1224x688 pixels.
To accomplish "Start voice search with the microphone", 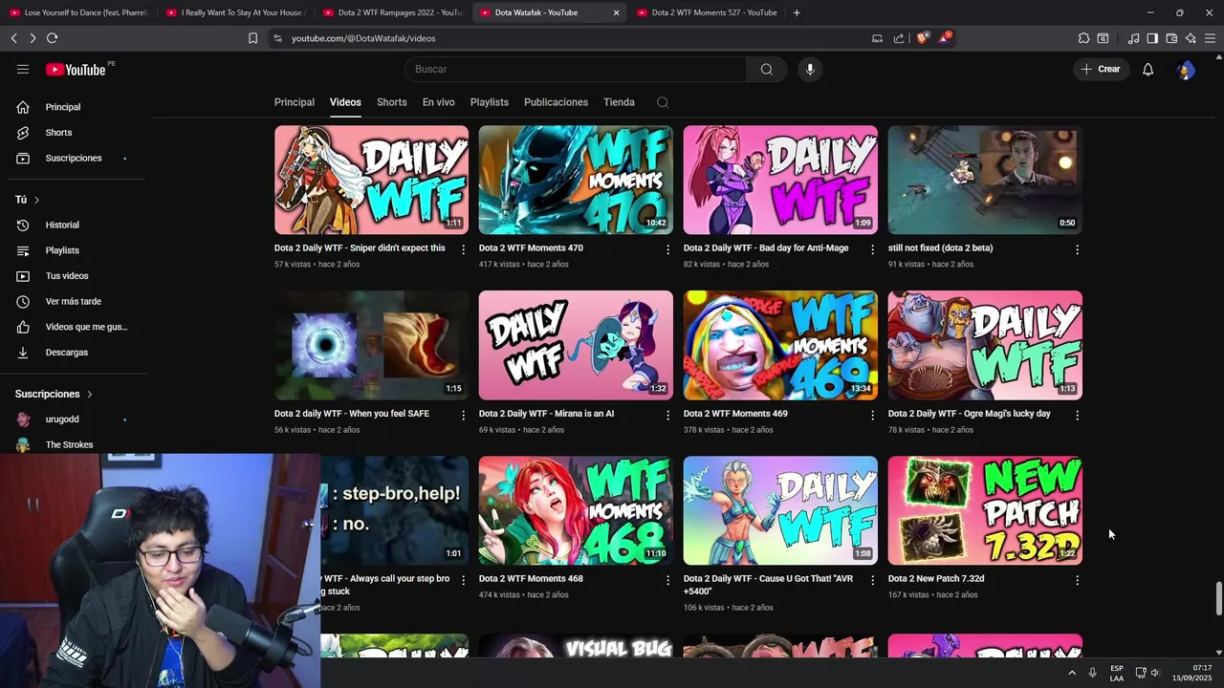I will coord(810,69).
